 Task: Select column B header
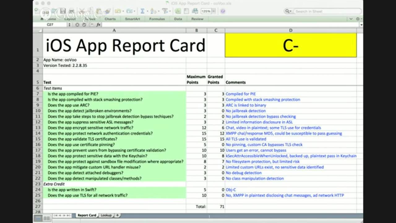(196, 30)
